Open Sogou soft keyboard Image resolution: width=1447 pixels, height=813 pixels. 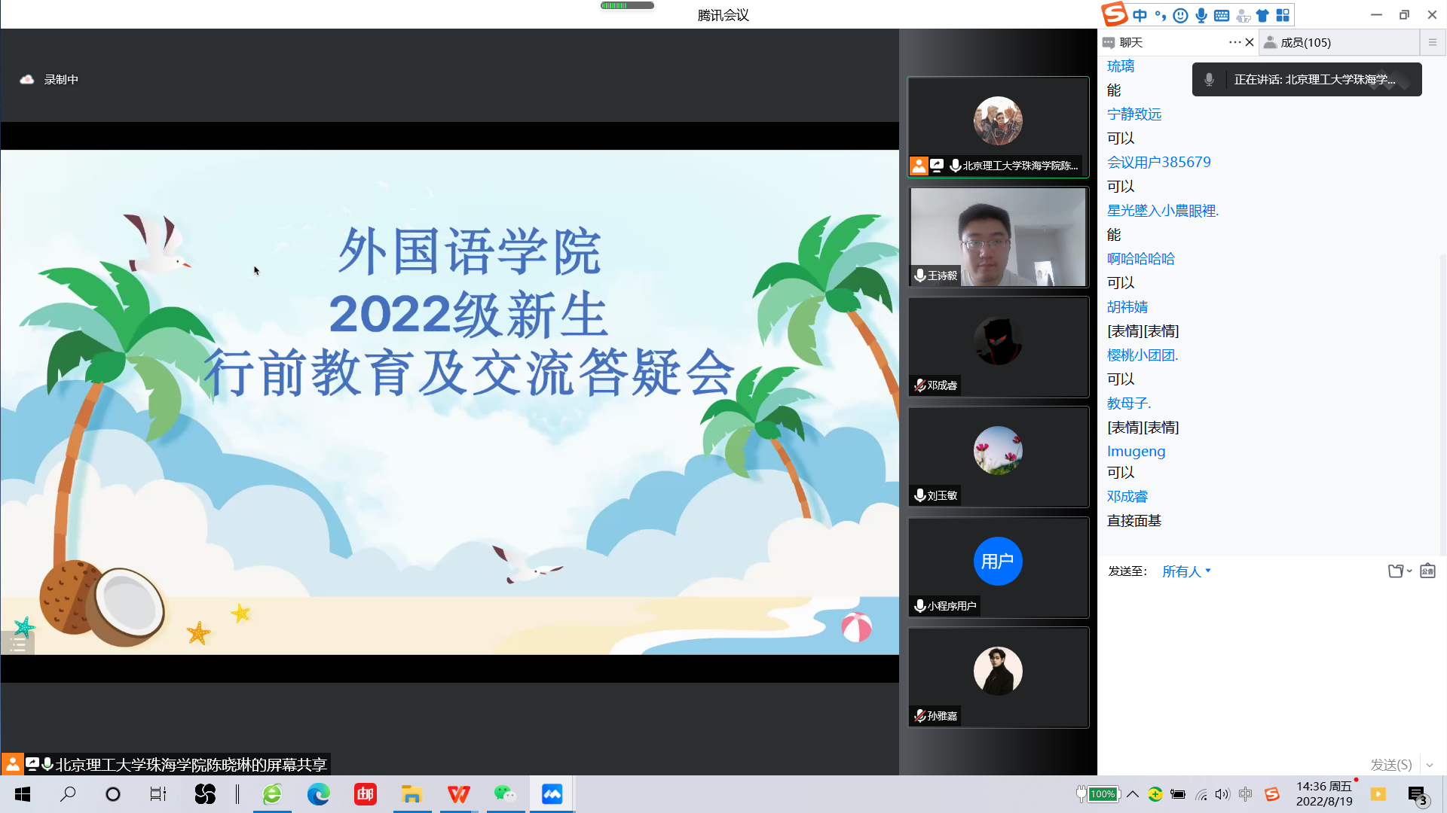tap(1222, 15)
